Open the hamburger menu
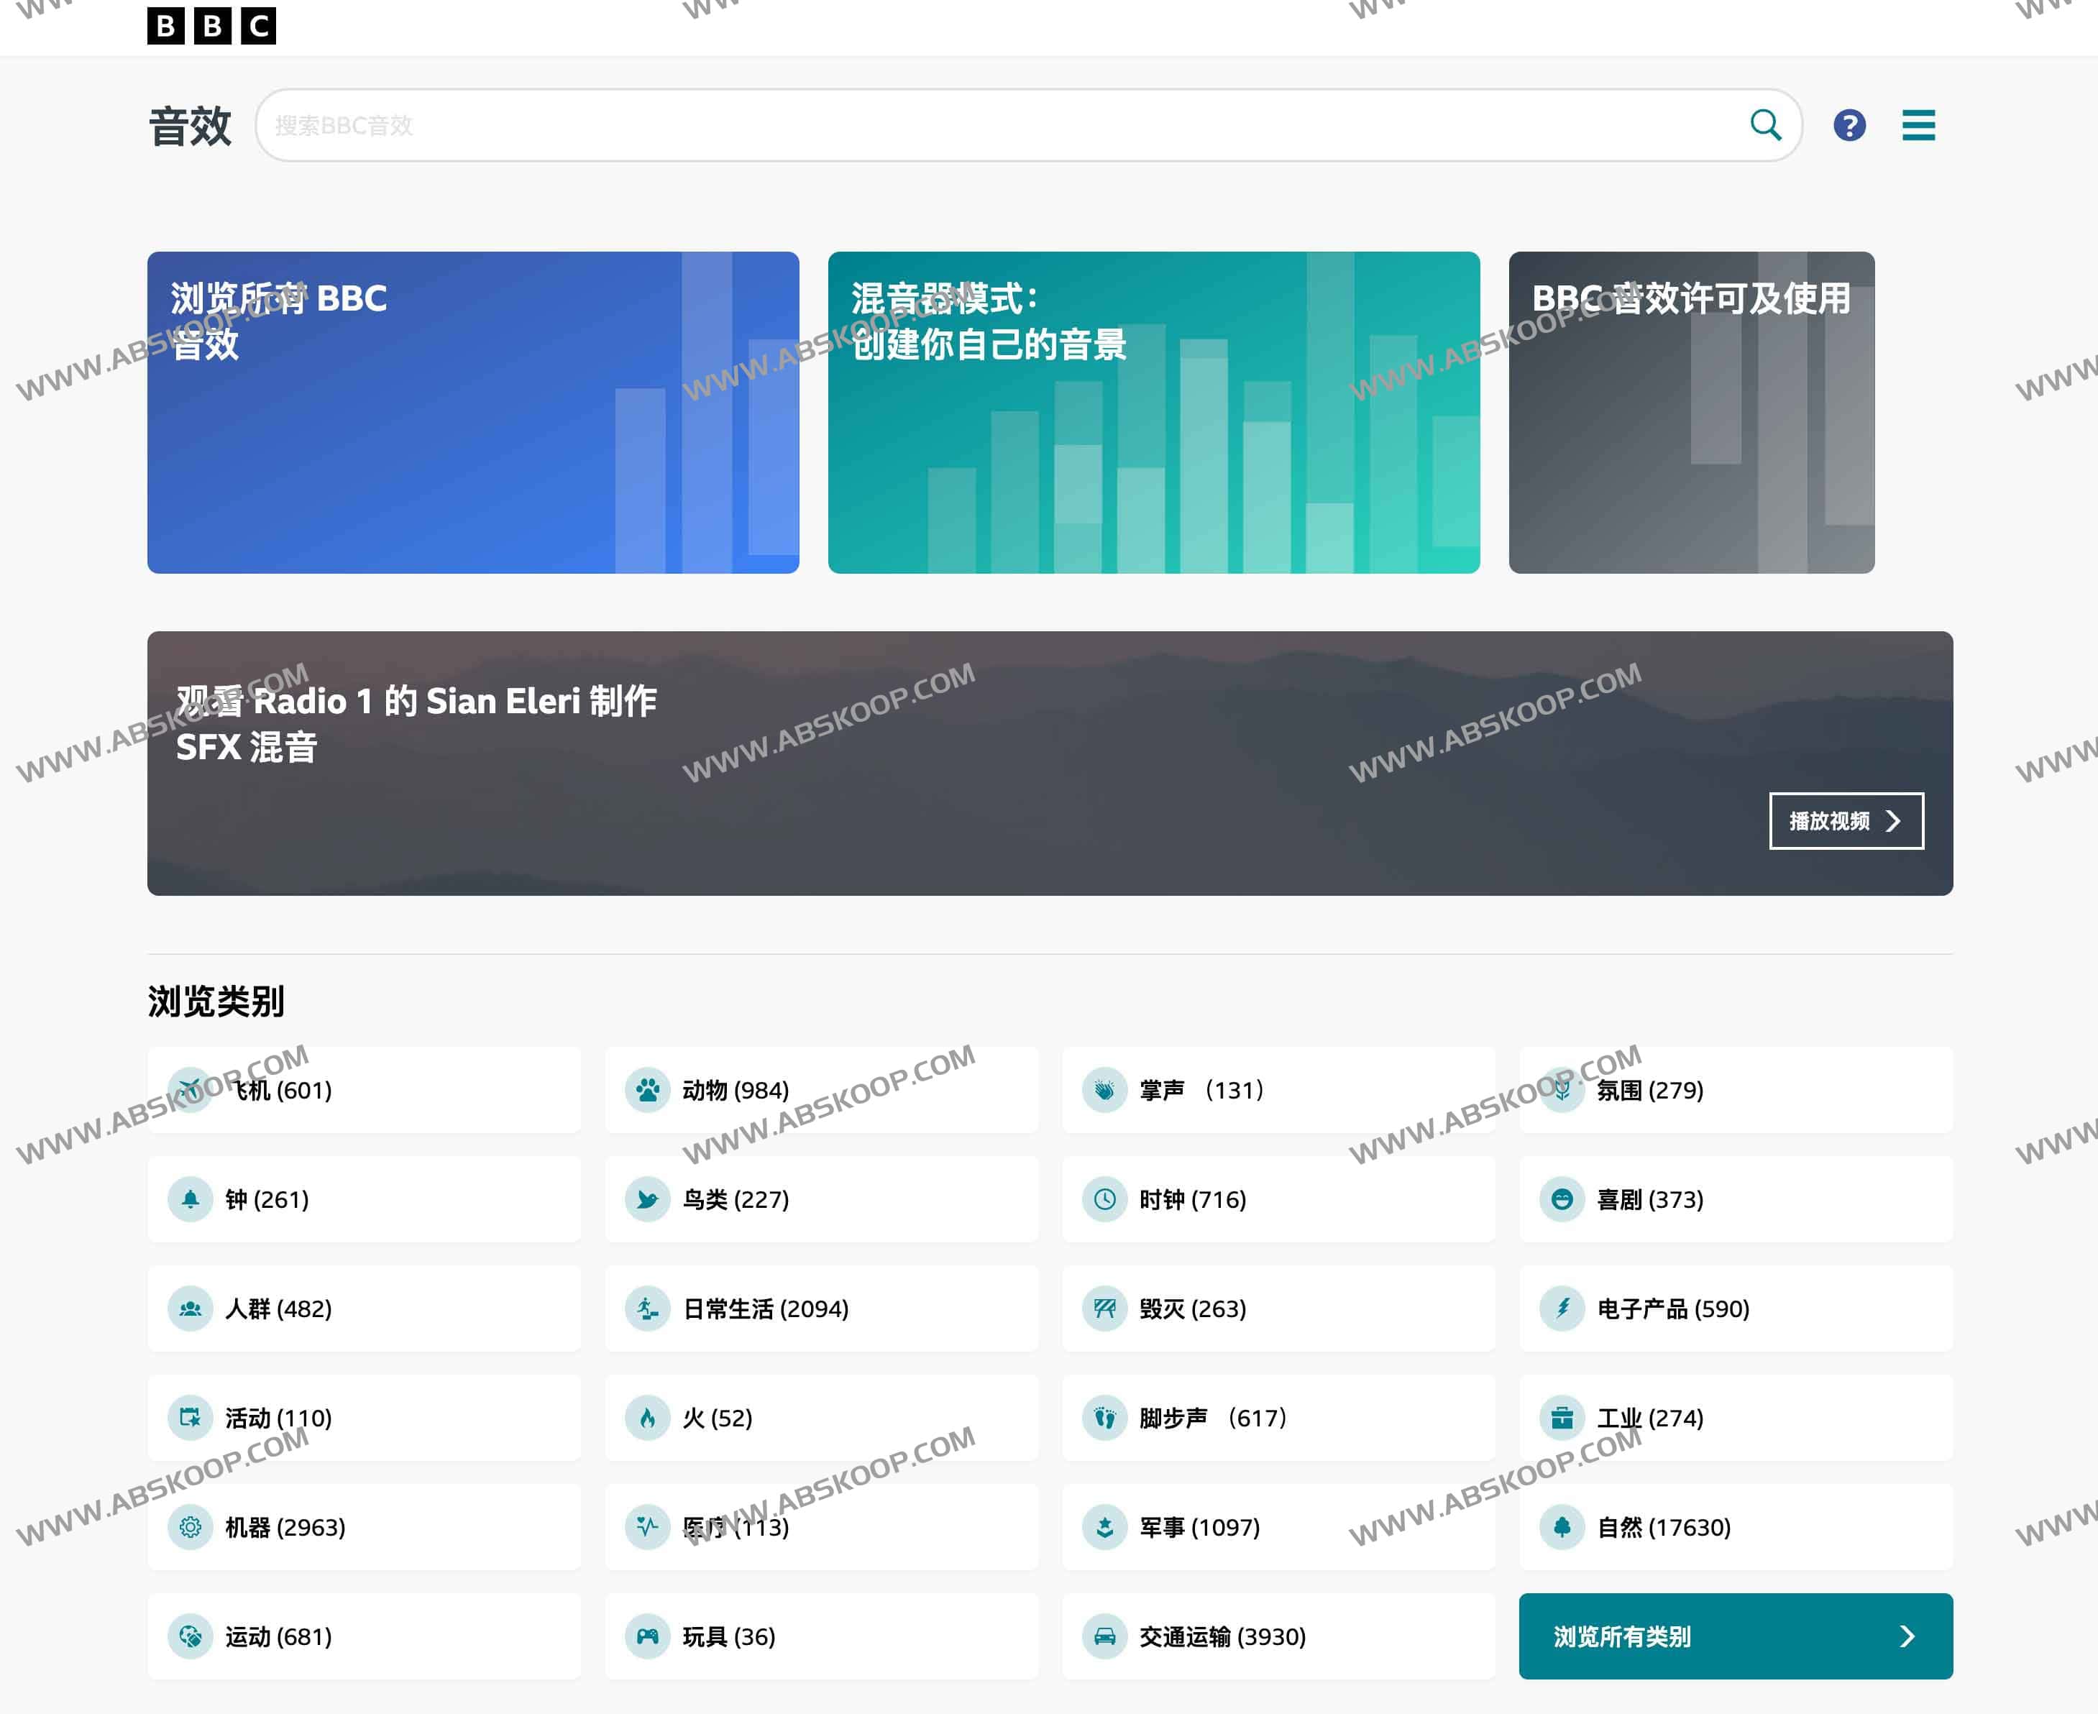Image resolution: width=2098 pixels, height=1714 pixels. point(1918,125)
